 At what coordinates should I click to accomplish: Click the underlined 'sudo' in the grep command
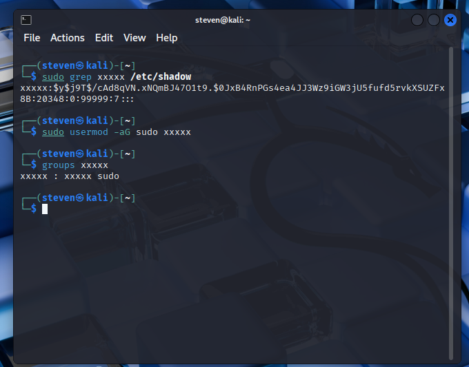pos(53,76)
